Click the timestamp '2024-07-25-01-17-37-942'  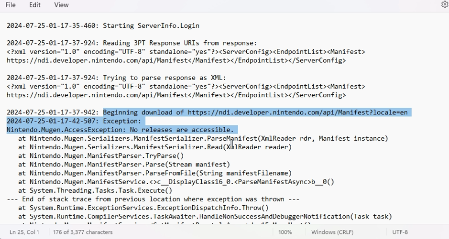click(x=51, y=112)
